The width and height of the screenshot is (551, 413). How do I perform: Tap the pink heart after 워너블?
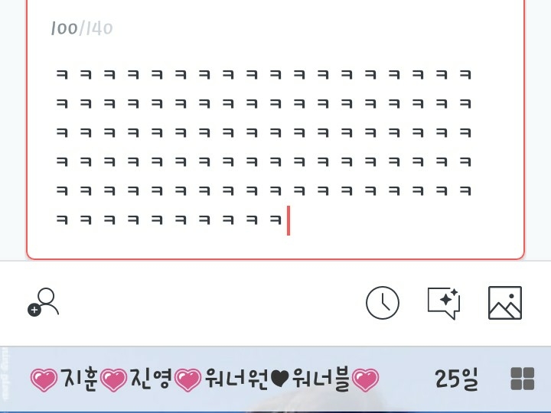click(x=366, y=379)
